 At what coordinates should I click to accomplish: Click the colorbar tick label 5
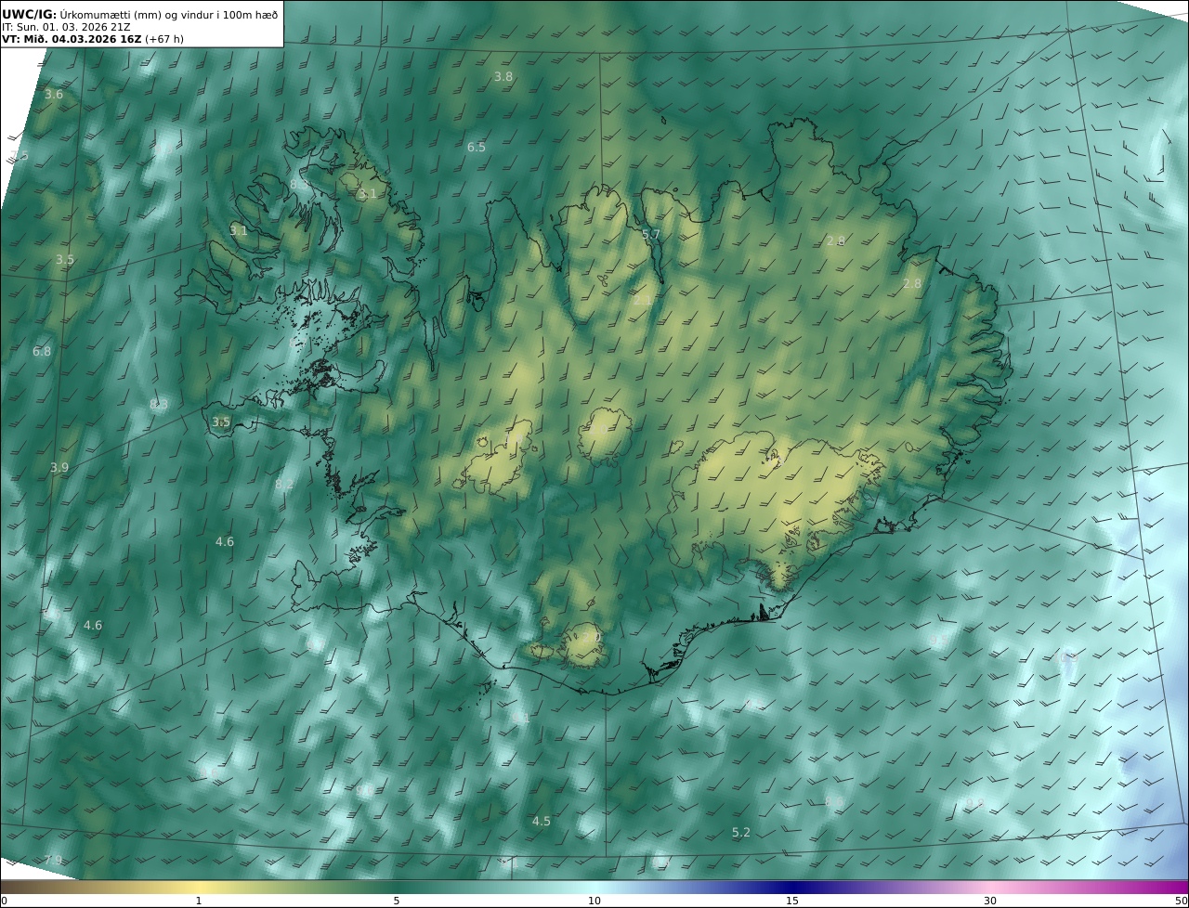(397, 901)
